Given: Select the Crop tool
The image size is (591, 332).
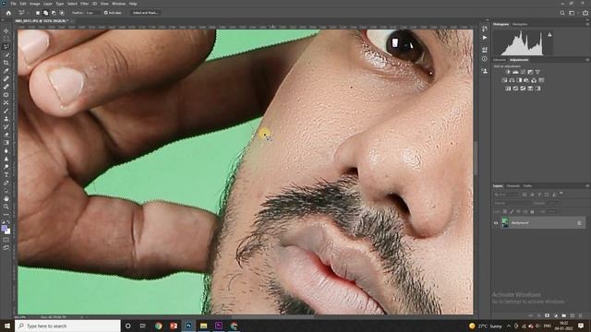Looking at the screenshot, I should (x=6, y=63).
